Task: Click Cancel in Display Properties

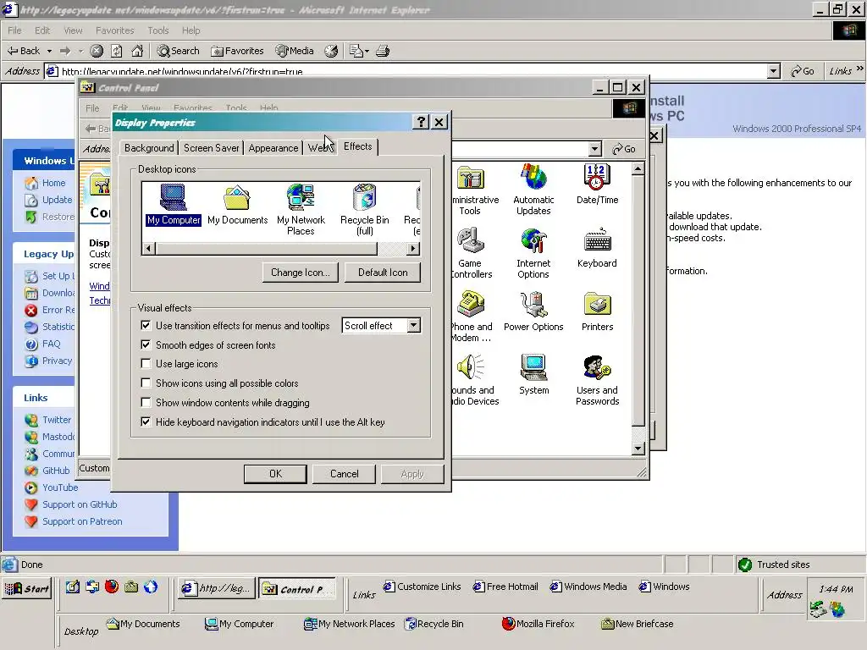Action: (344, 474)
